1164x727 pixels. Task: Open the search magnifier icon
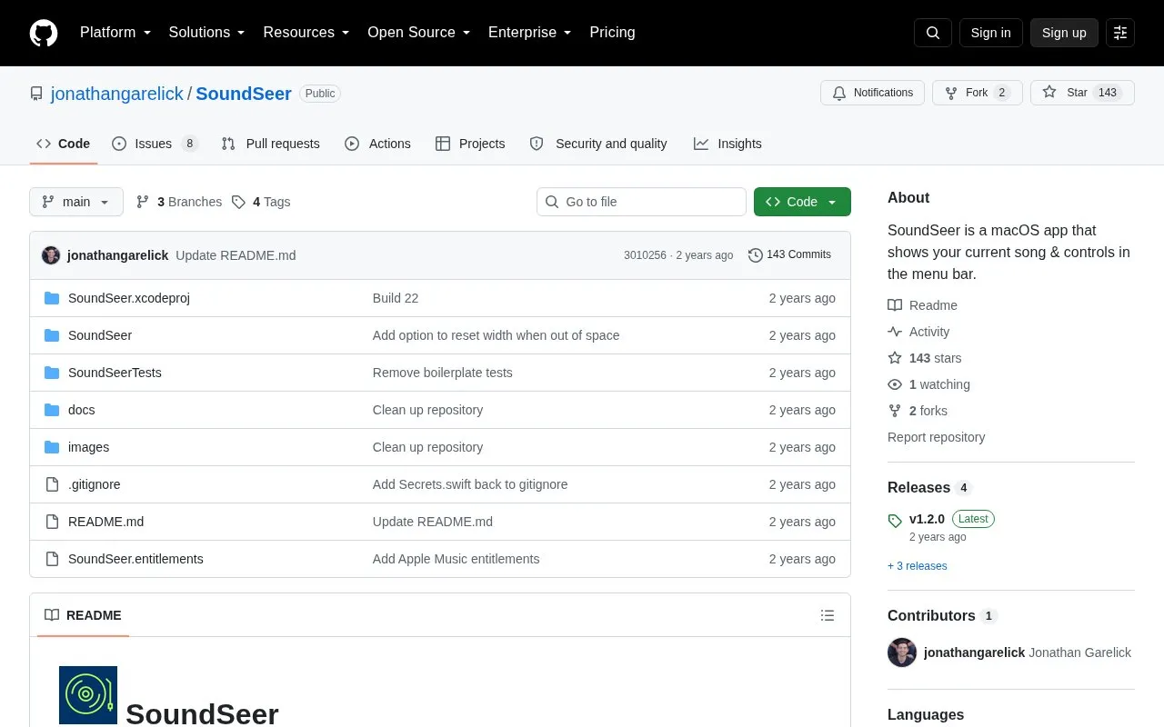tap(933, 33)
